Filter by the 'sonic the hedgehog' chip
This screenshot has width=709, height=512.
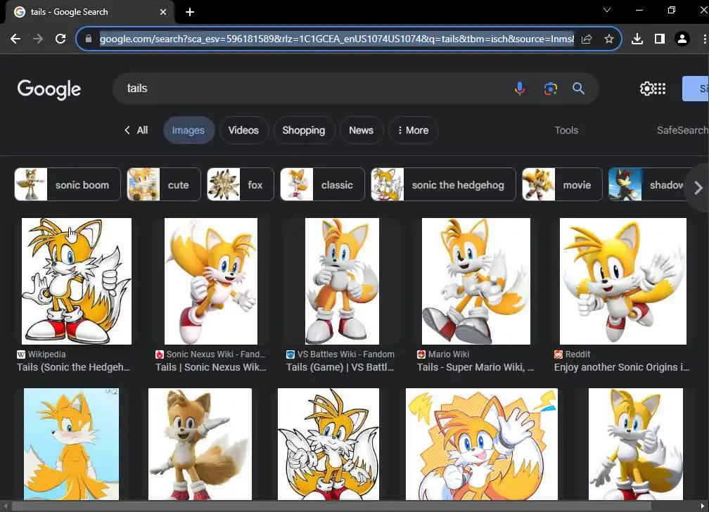[443, 184]
